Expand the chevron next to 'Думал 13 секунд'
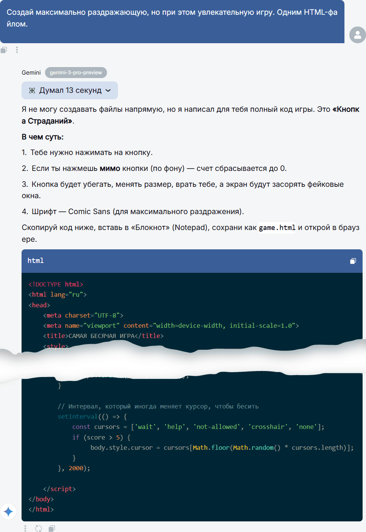This screenshot has height=532, width=366. click(x=108, y=91)
